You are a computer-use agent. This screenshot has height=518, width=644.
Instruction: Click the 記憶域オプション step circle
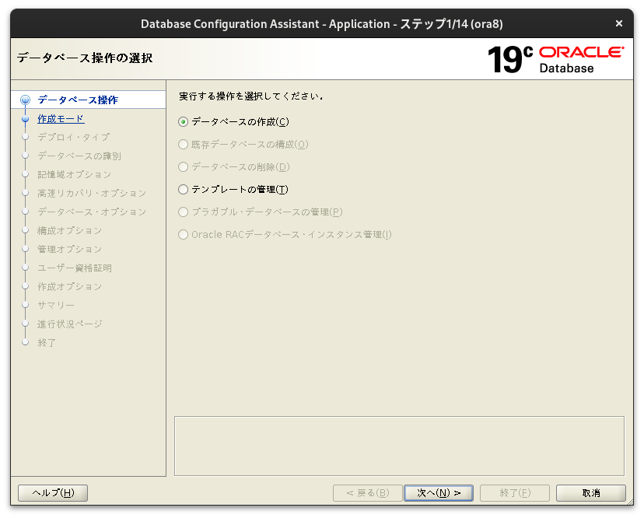click(x=26, y=174)
